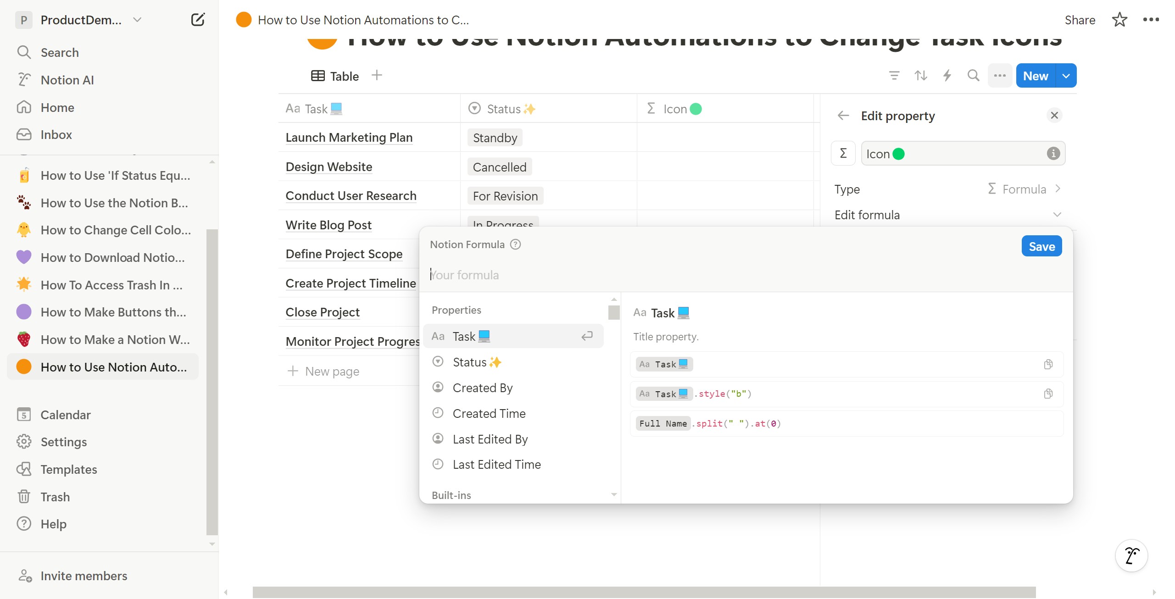Choose Created Time in properties list
This screenshot has height=599, width=1175.
coord(489,414)
